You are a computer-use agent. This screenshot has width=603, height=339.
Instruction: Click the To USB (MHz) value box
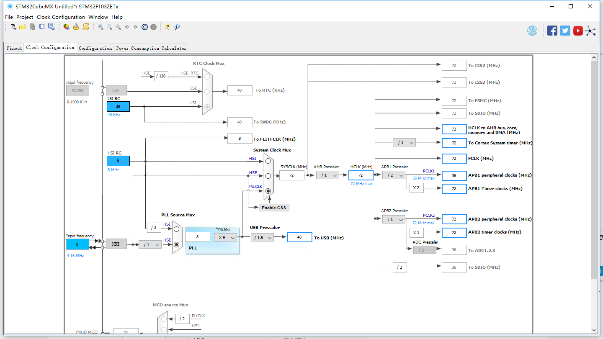pos(299,237)
